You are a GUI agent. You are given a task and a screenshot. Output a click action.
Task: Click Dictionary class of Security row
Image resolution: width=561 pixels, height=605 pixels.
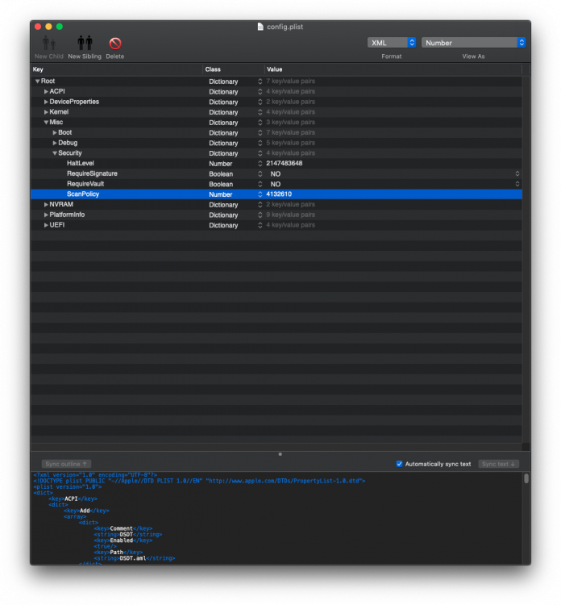click(223, 153)
